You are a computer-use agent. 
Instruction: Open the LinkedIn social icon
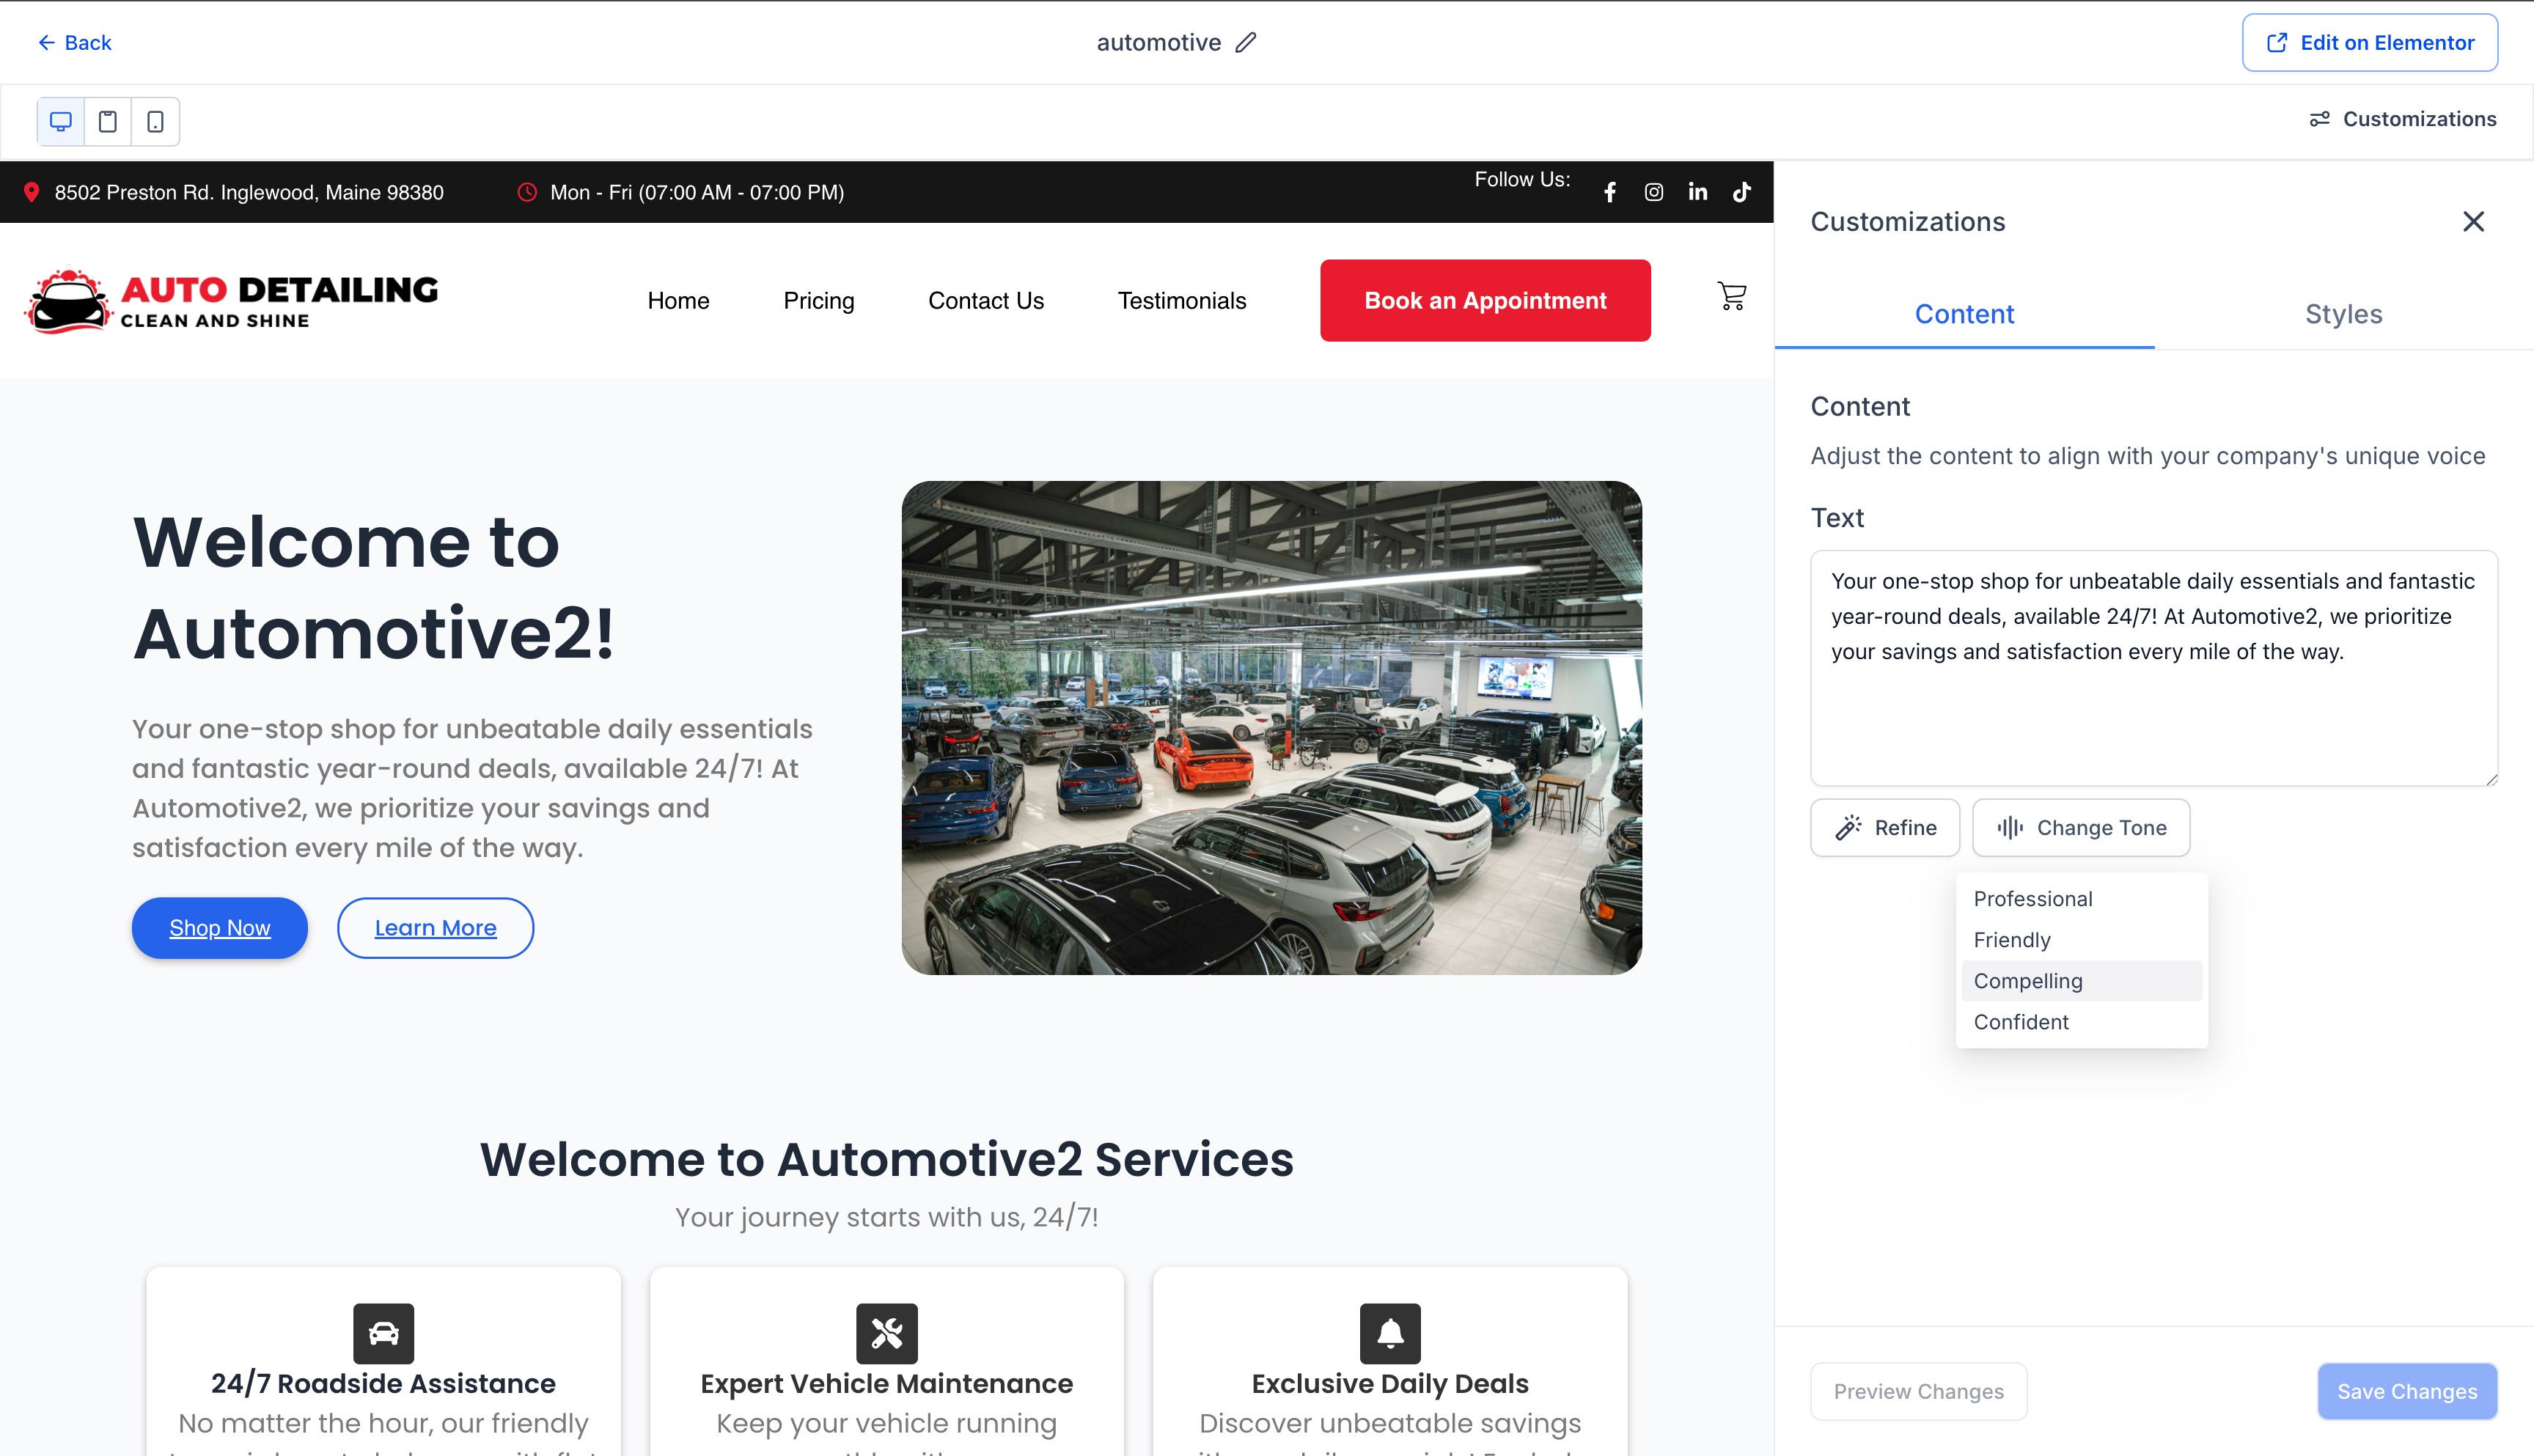click(x=1698, y=192)
